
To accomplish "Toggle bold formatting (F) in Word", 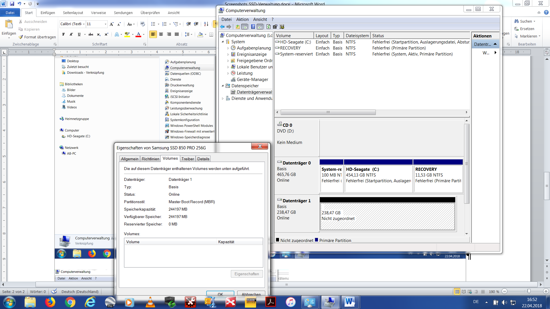I will pyautogui.click(x=63, y=34).
